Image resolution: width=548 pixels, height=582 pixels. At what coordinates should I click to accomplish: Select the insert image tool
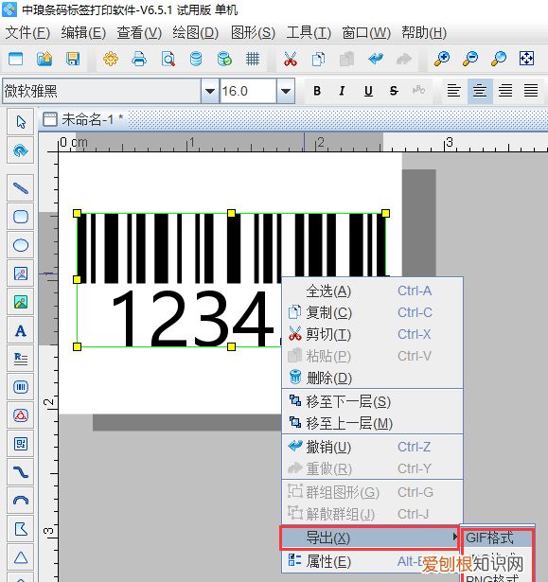coord(21,273)
